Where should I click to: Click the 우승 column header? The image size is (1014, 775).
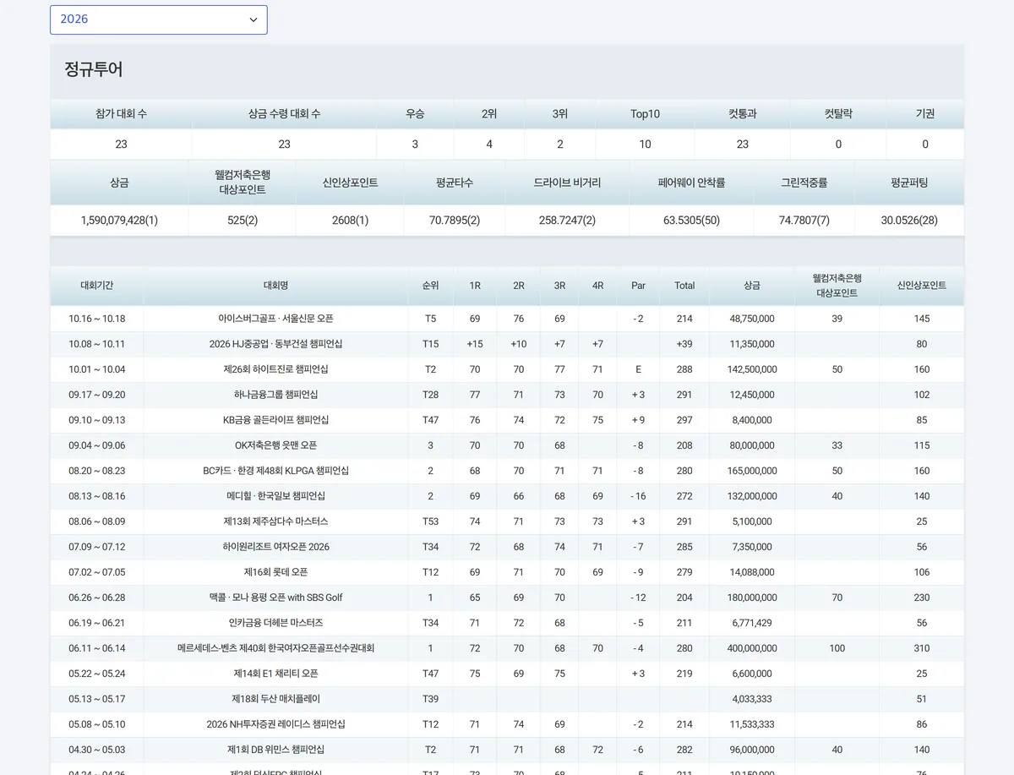415,114
